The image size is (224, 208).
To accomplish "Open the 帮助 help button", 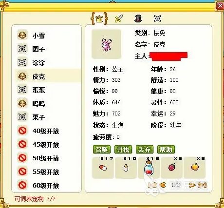I will click(x=166, y=150).
